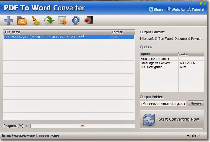Clear the file list with broom icon
The height and width of the screenshot is (142, 210).
click(x=35, y=20)
